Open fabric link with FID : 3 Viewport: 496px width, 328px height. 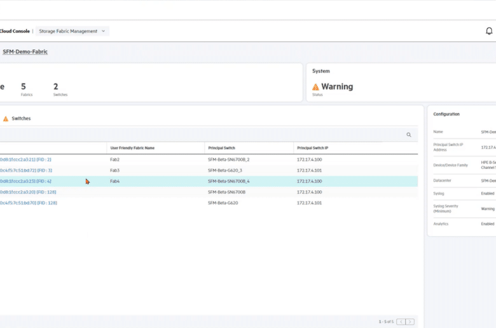tap(26, 170)
